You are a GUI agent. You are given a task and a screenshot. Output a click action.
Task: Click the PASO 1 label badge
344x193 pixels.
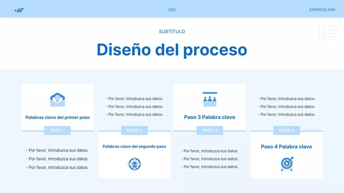coord(57,131)
